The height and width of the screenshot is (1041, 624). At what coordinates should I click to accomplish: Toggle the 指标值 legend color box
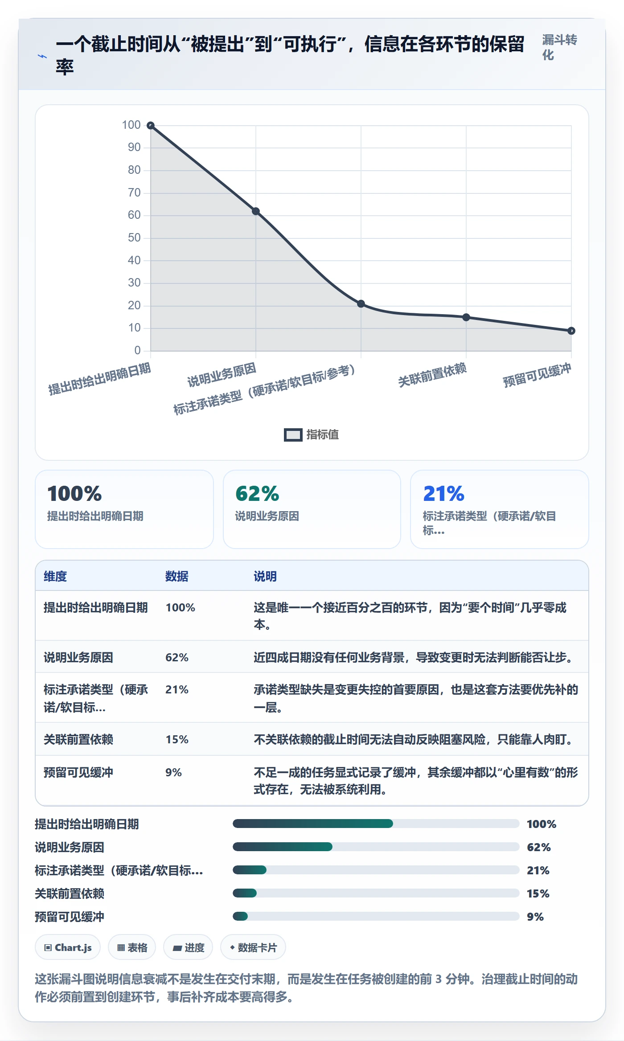pos(293,434)
